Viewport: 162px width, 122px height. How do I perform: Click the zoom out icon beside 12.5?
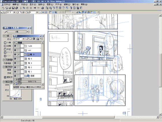(4, 12)
